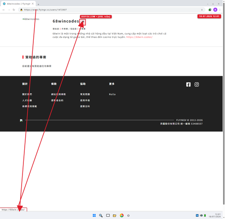Open the taskbar search magnifier
The height and width of the screenshot is (219, 225).
pos(101,215)
